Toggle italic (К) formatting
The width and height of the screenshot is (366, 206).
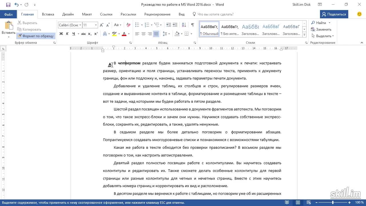[x=67, y=34]
